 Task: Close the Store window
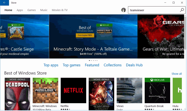tap(182, 3)
